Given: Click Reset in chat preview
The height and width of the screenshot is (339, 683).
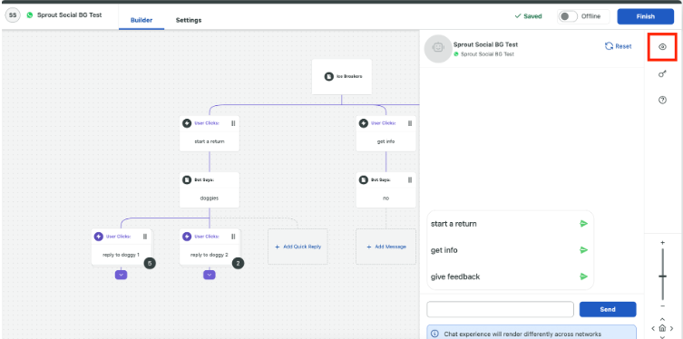Looking at the screenshot, I should (x=618, y=46).
